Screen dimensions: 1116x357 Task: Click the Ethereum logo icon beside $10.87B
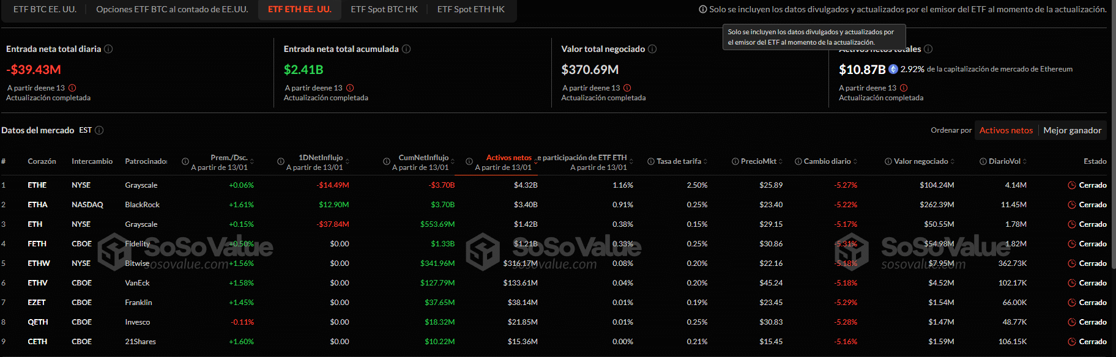pos(893,69)
